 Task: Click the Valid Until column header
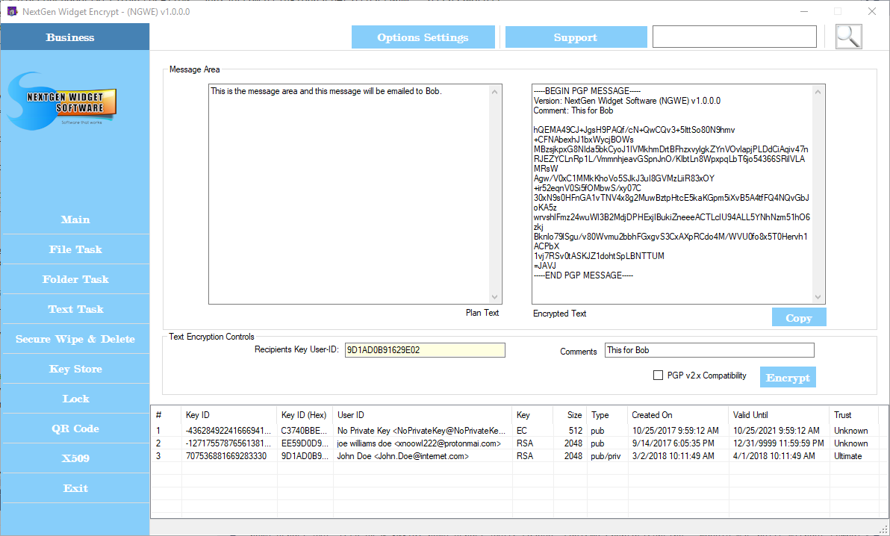click(779, 415)
